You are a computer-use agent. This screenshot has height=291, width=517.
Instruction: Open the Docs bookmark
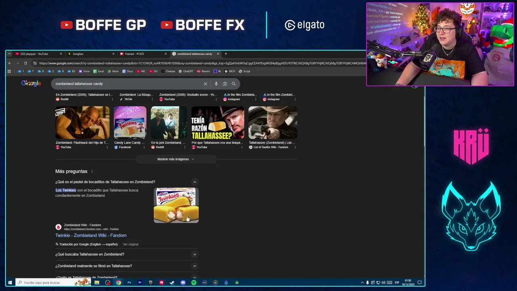pyautogui.click(x=127, y=71)
